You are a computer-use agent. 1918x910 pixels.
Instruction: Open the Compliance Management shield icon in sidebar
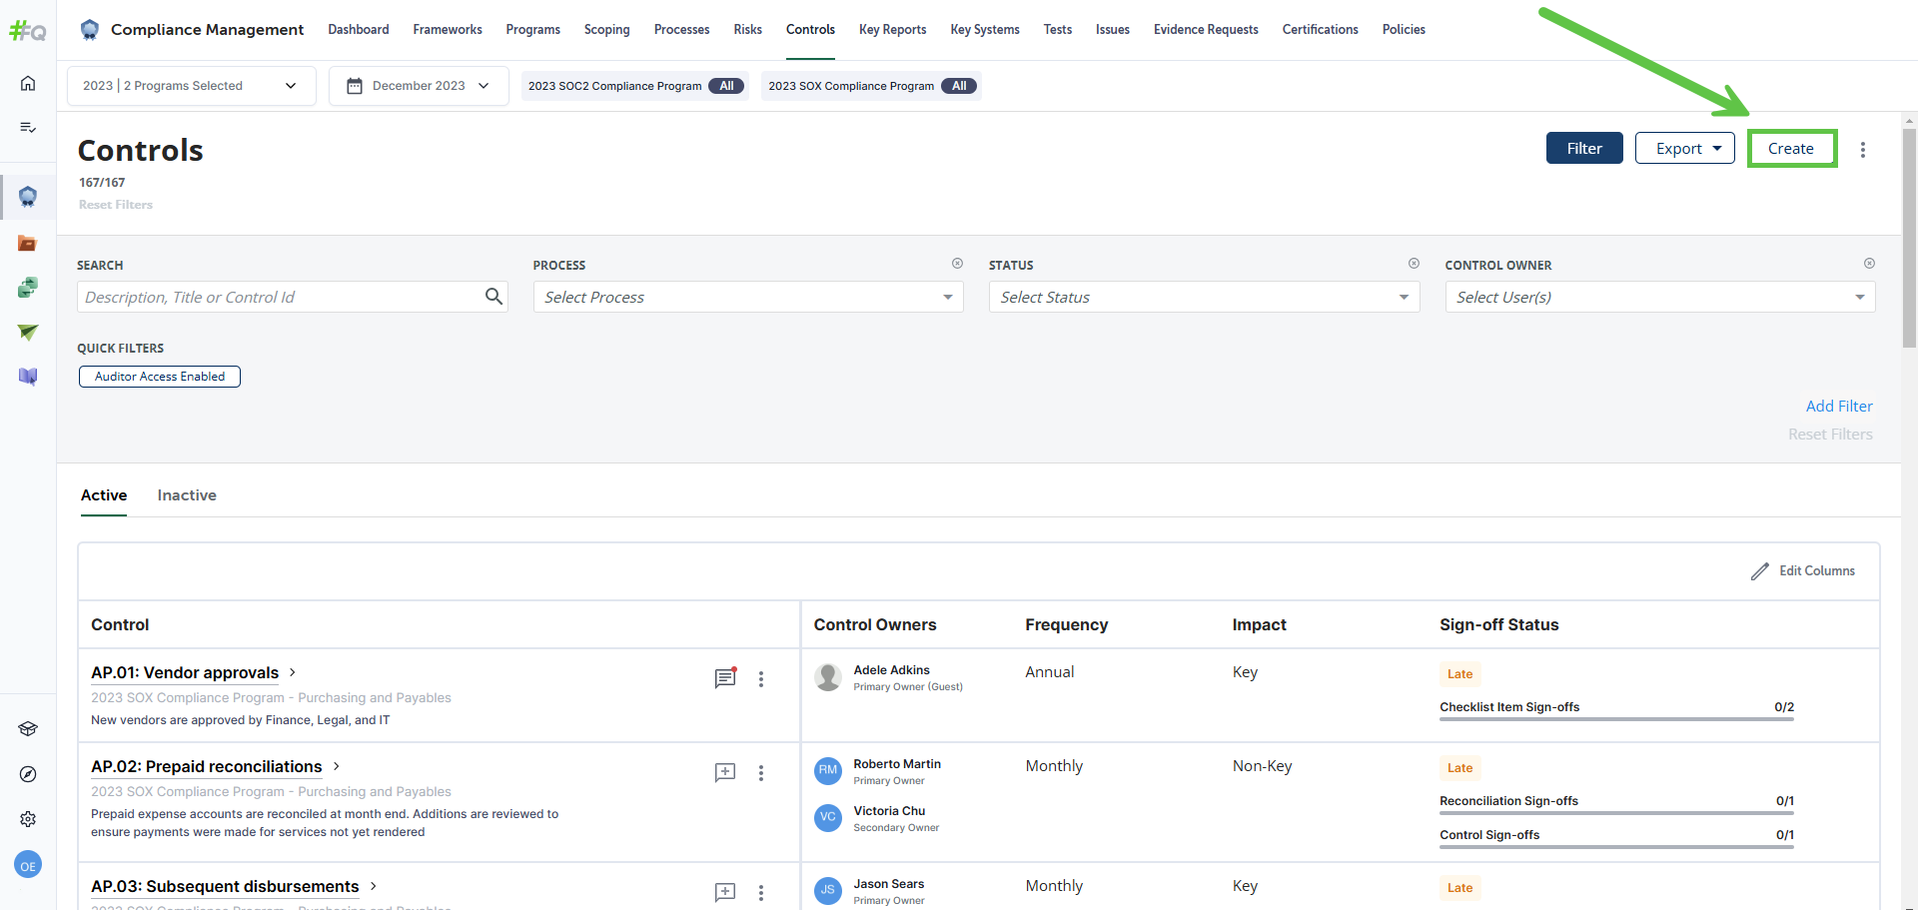pos(28,197)
